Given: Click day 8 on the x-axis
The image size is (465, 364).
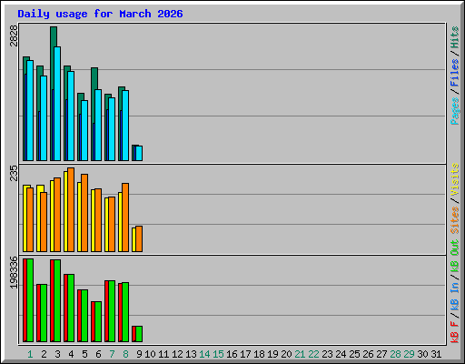Looking at the screenshot, I should point(125,354).
